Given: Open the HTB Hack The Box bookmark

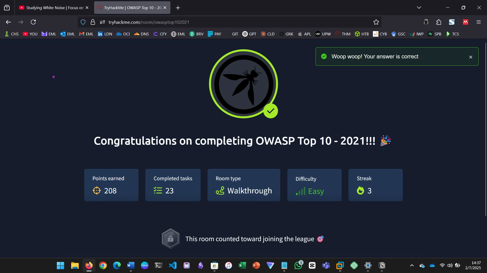Looking at the screenshot, I should pos(362,34).
